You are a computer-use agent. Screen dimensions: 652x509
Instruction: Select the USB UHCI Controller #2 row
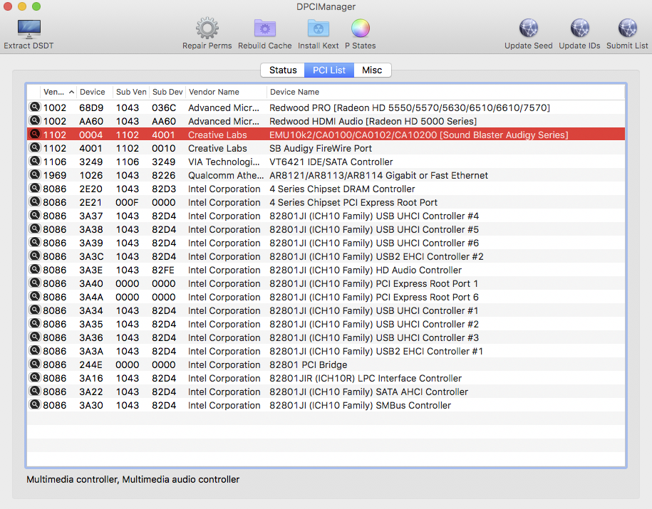pos(326,324)
